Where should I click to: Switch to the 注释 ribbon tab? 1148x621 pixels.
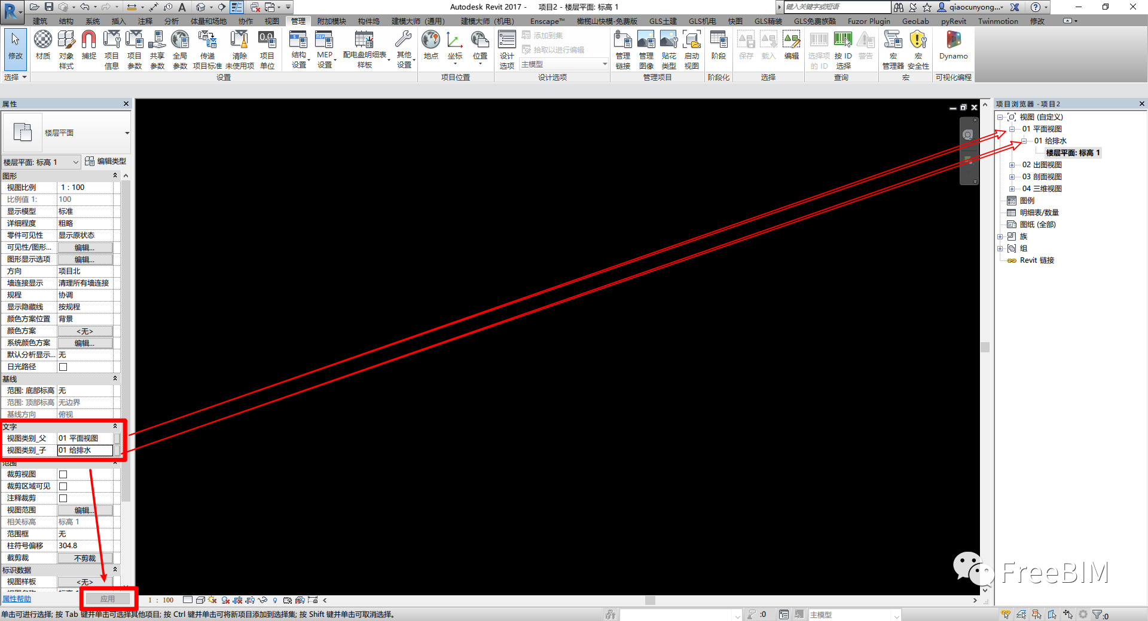coord(145,21)
